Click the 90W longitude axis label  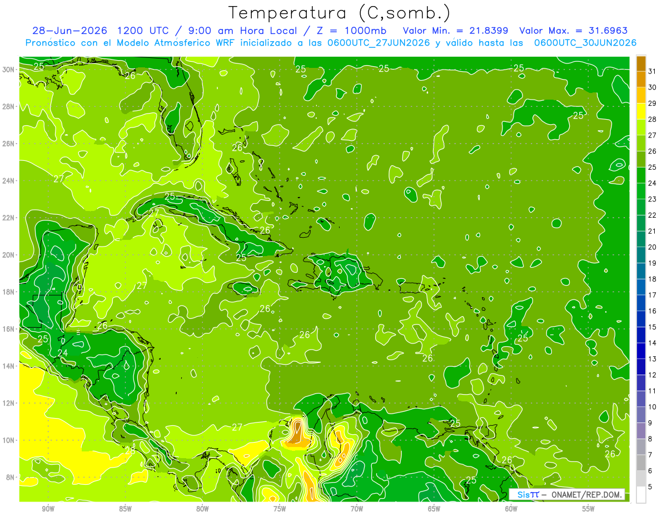[48, 509]
